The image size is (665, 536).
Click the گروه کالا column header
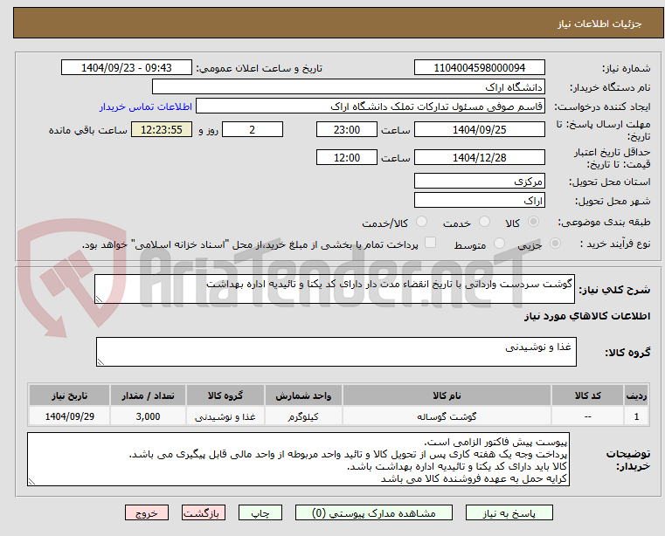225,395
